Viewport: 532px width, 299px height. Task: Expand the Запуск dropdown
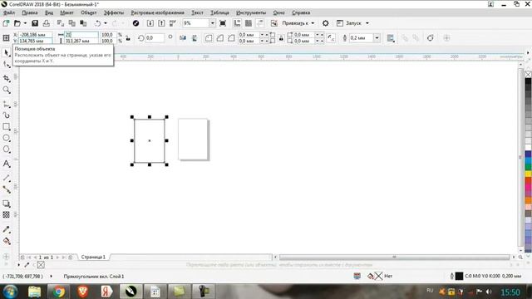pos(367,23)
